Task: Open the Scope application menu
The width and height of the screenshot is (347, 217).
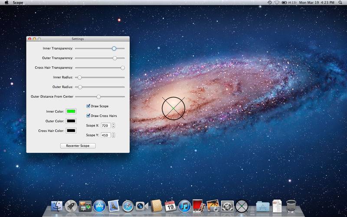Action: (x=18, y=3)
